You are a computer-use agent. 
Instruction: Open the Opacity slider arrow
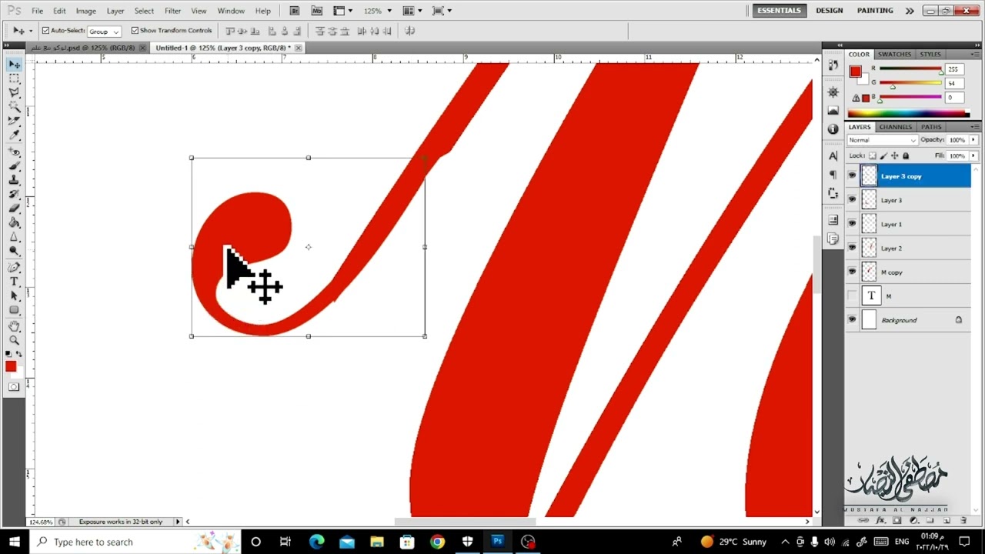point(973,140)
